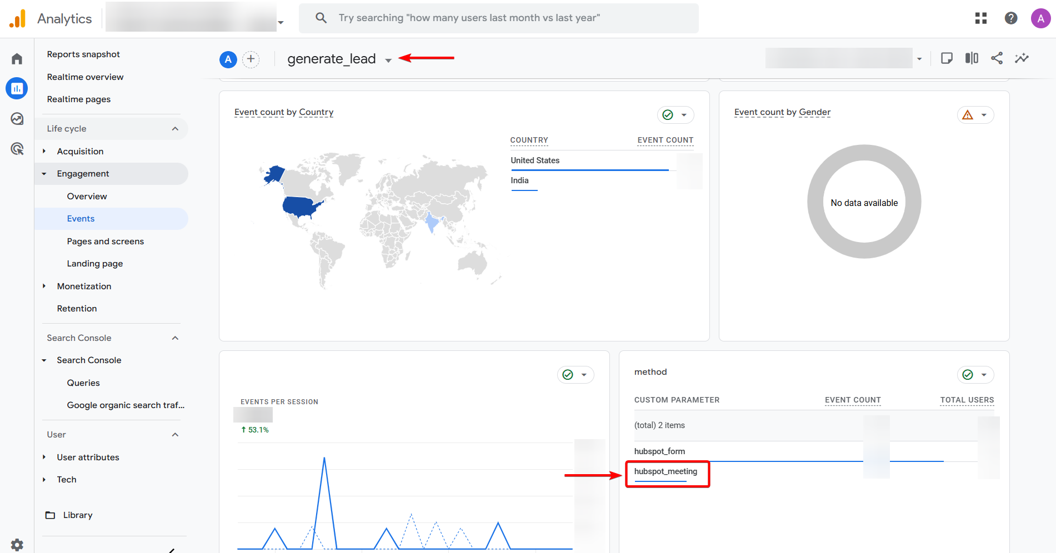Open Realtime overview

[85, 77]
